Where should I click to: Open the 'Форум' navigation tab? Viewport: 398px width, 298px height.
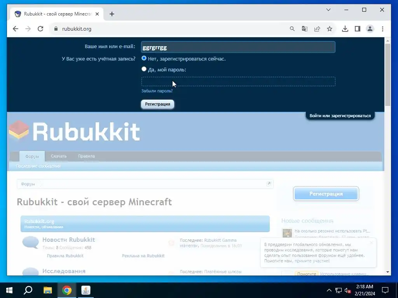pyautogui.click(x=32, y=156)
